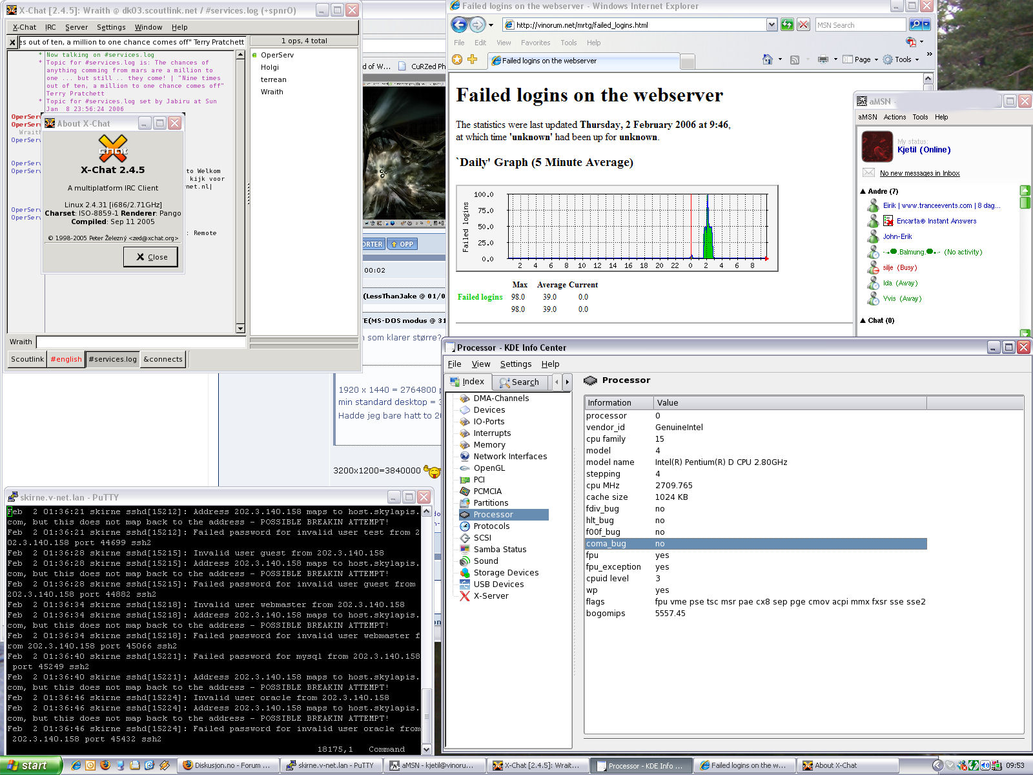Screen dimensions: 1033x775
Task: Select X-Server in KDE Info Center tree
Action: [491, 595]
